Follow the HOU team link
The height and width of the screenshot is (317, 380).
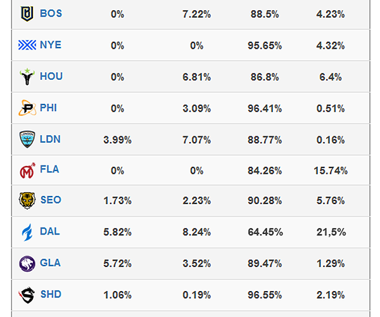coord(51,77)
